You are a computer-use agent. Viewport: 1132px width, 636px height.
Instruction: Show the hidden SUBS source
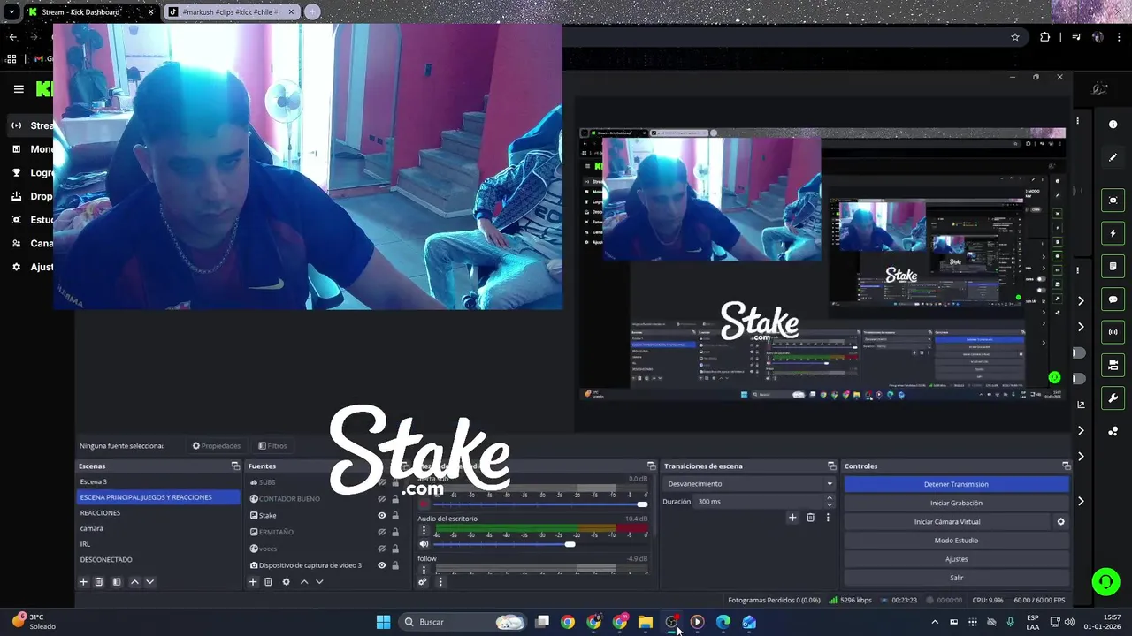pyautogui.click(x=382, y=482)
